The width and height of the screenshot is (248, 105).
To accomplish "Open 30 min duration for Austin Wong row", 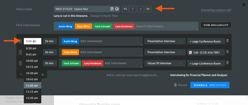I will click(x=50, y=41).
